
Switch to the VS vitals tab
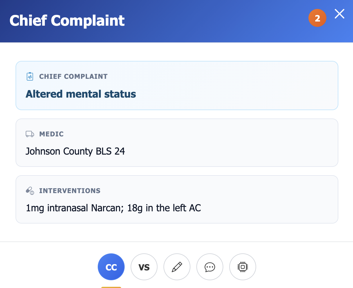pyautogui.click(x=144, y=267)
